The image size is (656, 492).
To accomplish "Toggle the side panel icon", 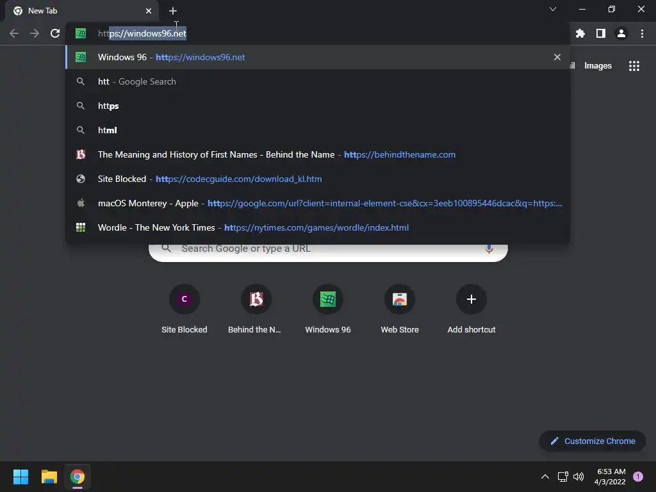I will pos(601,33).
